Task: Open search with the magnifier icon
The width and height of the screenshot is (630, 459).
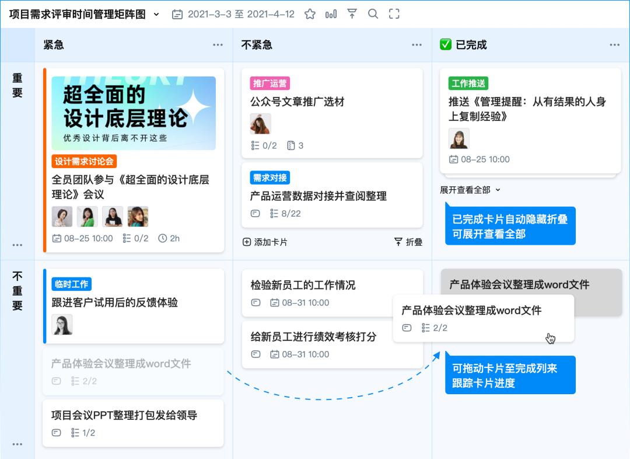Action: pos(373,13)
